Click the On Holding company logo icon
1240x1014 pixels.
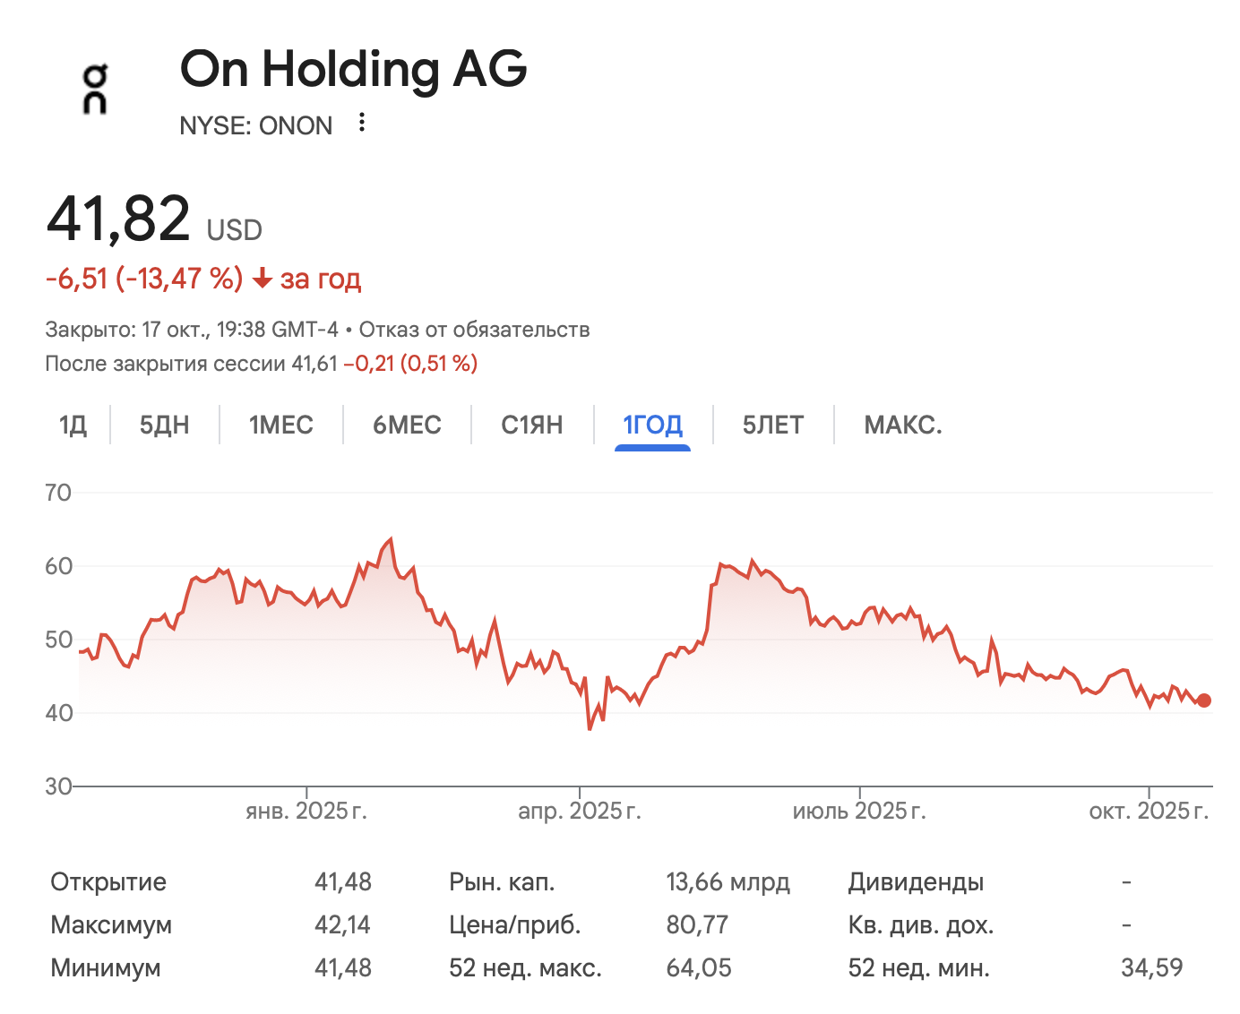pyautogui.click(x=95, y=90)
